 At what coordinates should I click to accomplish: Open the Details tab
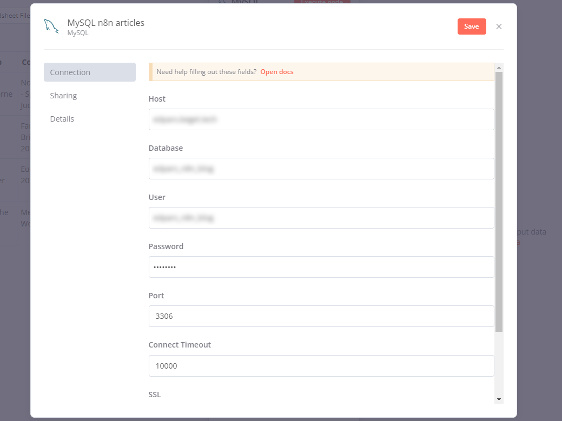point(62,118)
